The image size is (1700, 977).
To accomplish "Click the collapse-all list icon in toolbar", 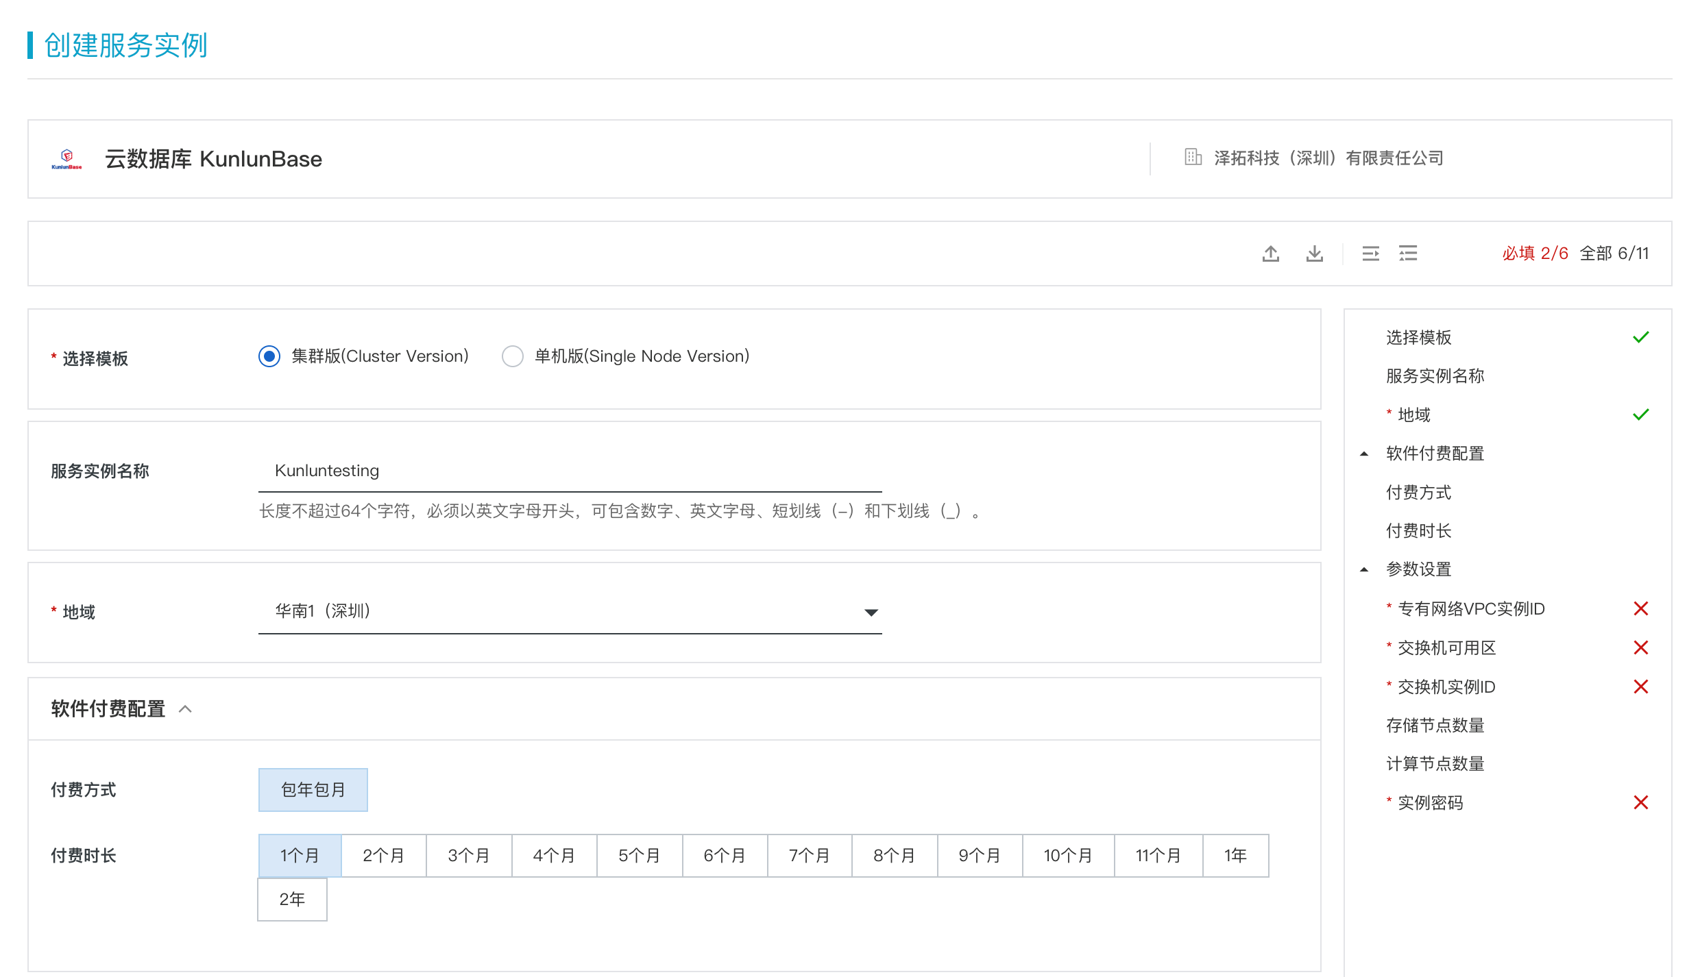I will [1370, 253].
